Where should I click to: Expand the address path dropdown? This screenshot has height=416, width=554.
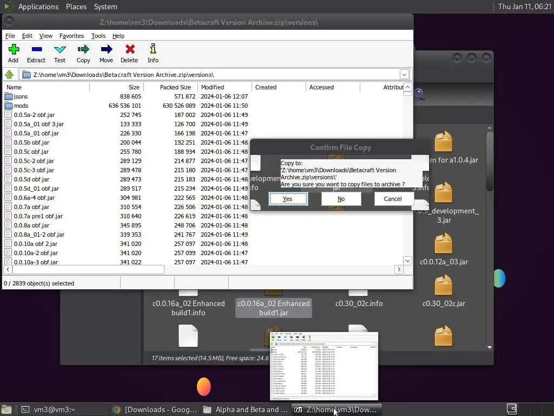click(405, 75)
